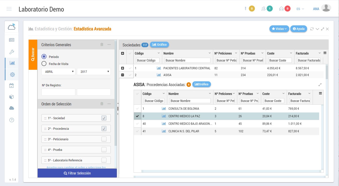Show chart for CONSULTA DE BOLONIA

[x=164, y=109]
